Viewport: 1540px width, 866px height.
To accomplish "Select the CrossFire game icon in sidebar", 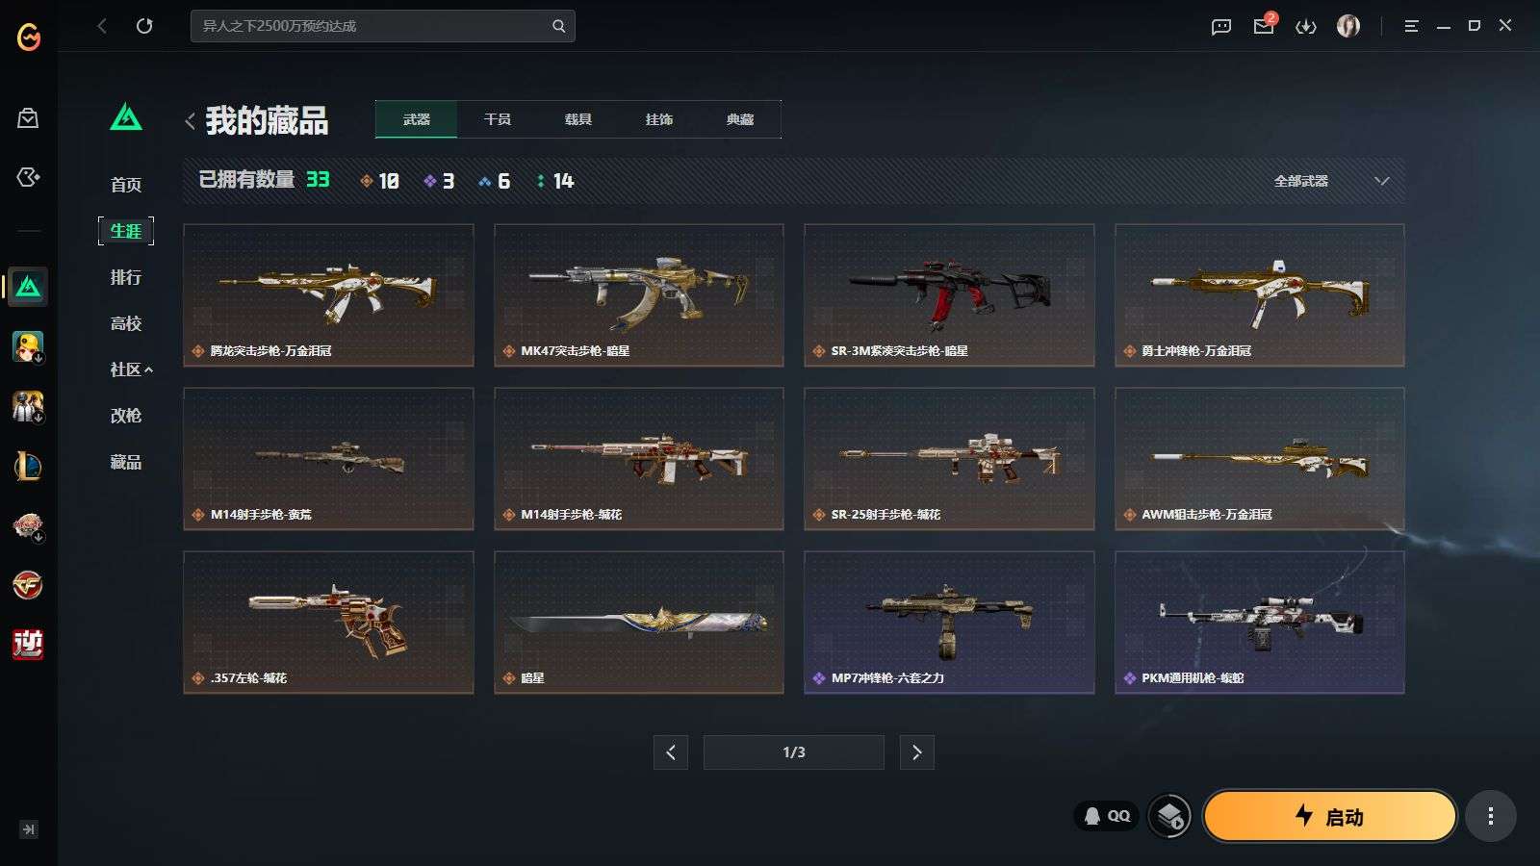I will click(x=28, y=585).
